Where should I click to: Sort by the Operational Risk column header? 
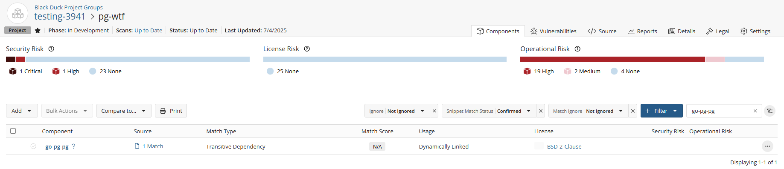click(x=711, y=132)
